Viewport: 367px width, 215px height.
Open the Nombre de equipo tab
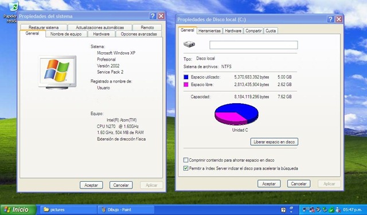pyautogui.click(x=66, y=34)
